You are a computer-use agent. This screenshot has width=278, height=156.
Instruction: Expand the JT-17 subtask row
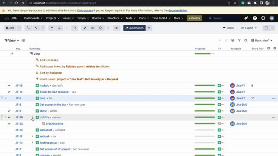32,136
